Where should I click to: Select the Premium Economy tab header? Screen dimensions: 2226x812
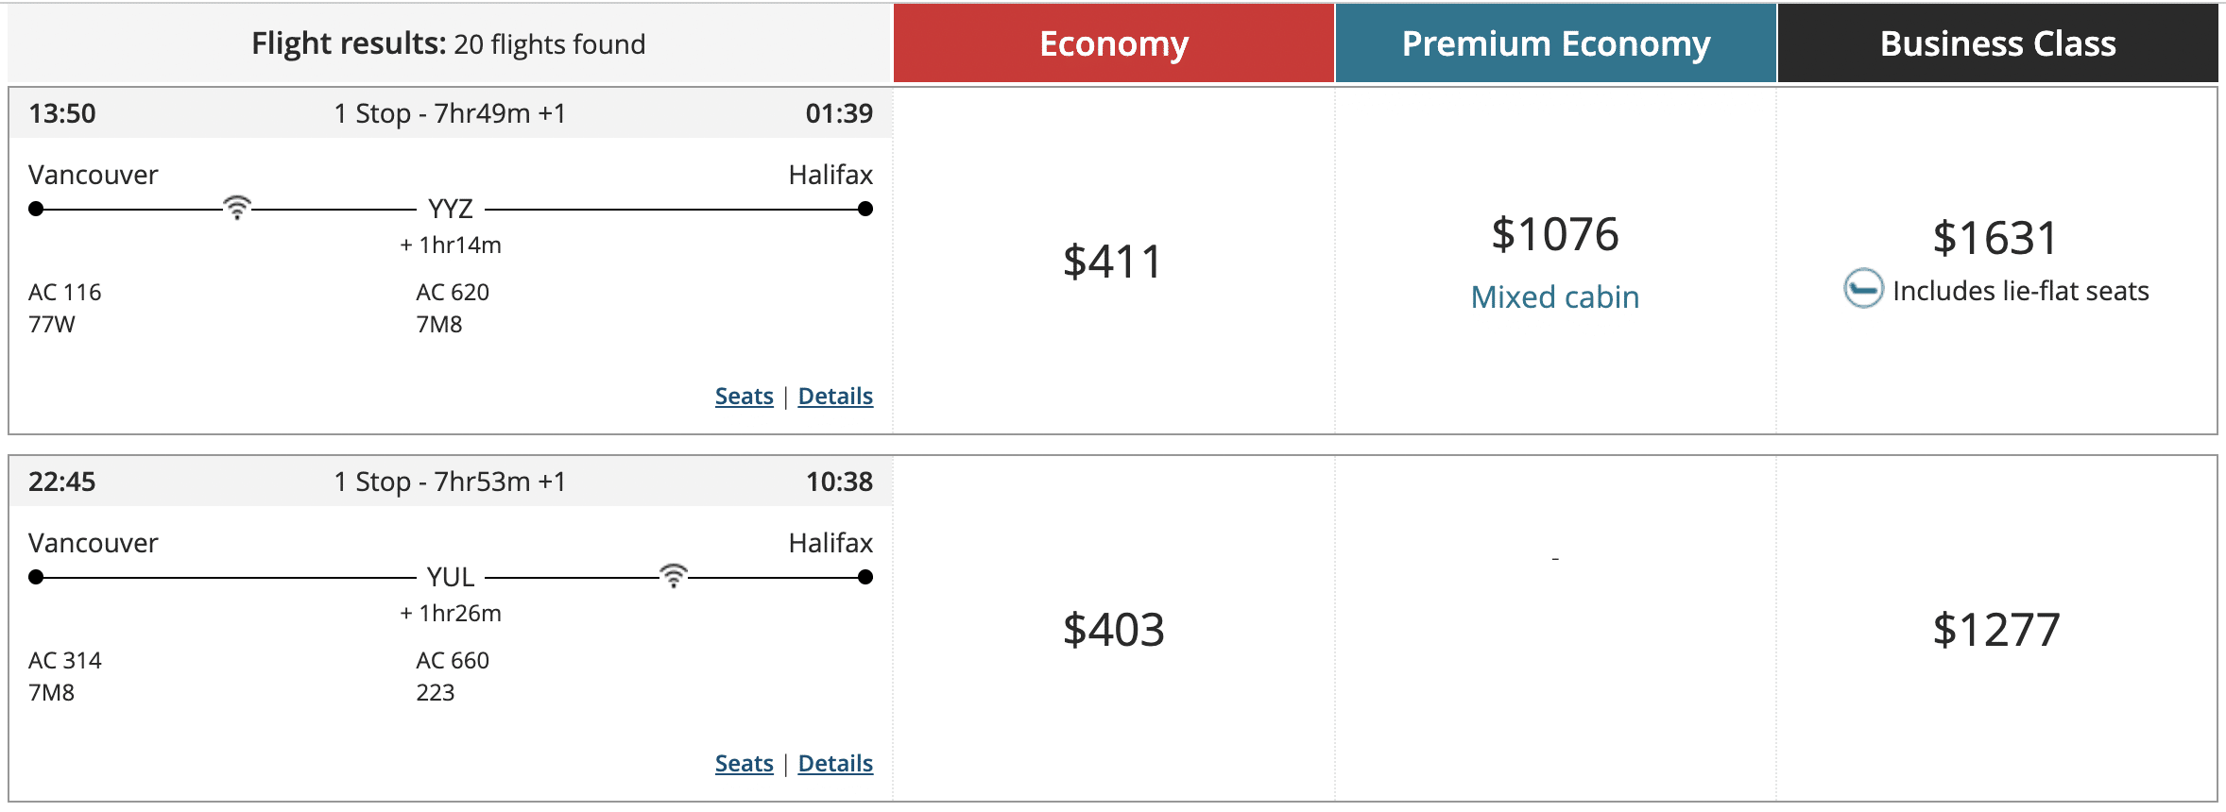tap(1555, 43)
